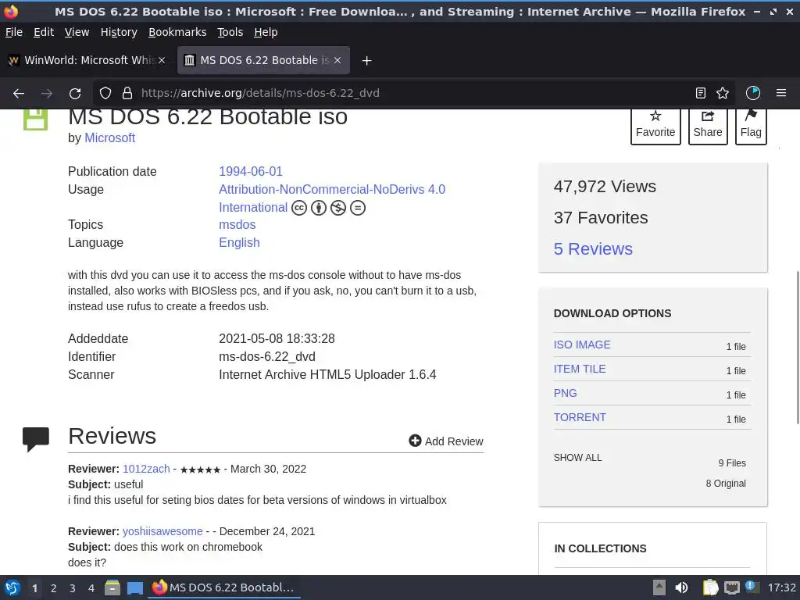Screen dimensions: 800x600
Task: Click the removable media eject tray icon
Action: 659,587
